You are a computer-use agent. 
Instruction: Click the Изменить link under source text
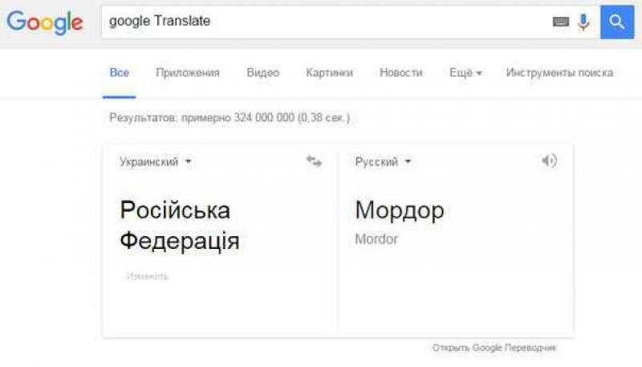[147, 276]
